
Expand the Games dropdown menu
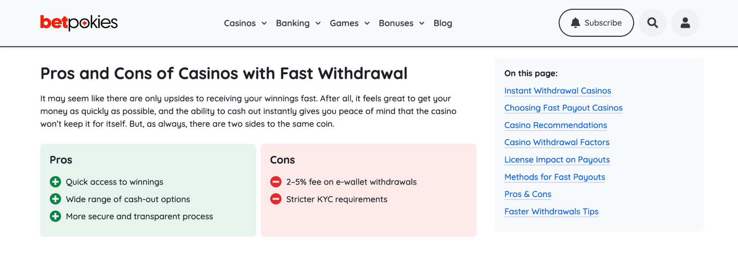350,23
